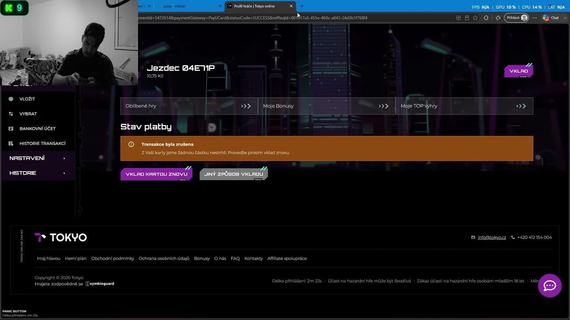
Task: Open the Oblíbené hry panel
Action: coord(189,106)
